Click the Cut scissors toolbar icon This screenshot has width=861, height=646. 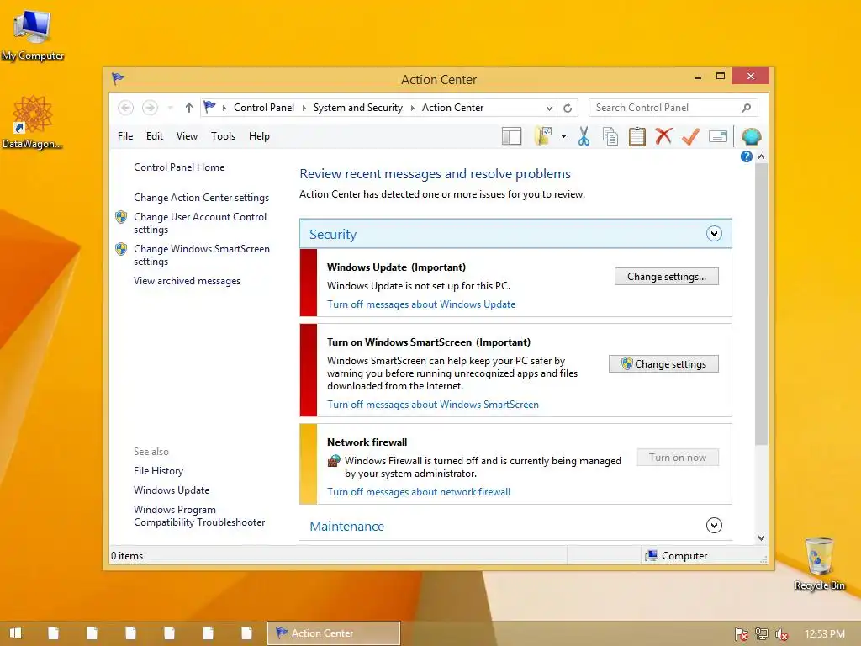584,136
